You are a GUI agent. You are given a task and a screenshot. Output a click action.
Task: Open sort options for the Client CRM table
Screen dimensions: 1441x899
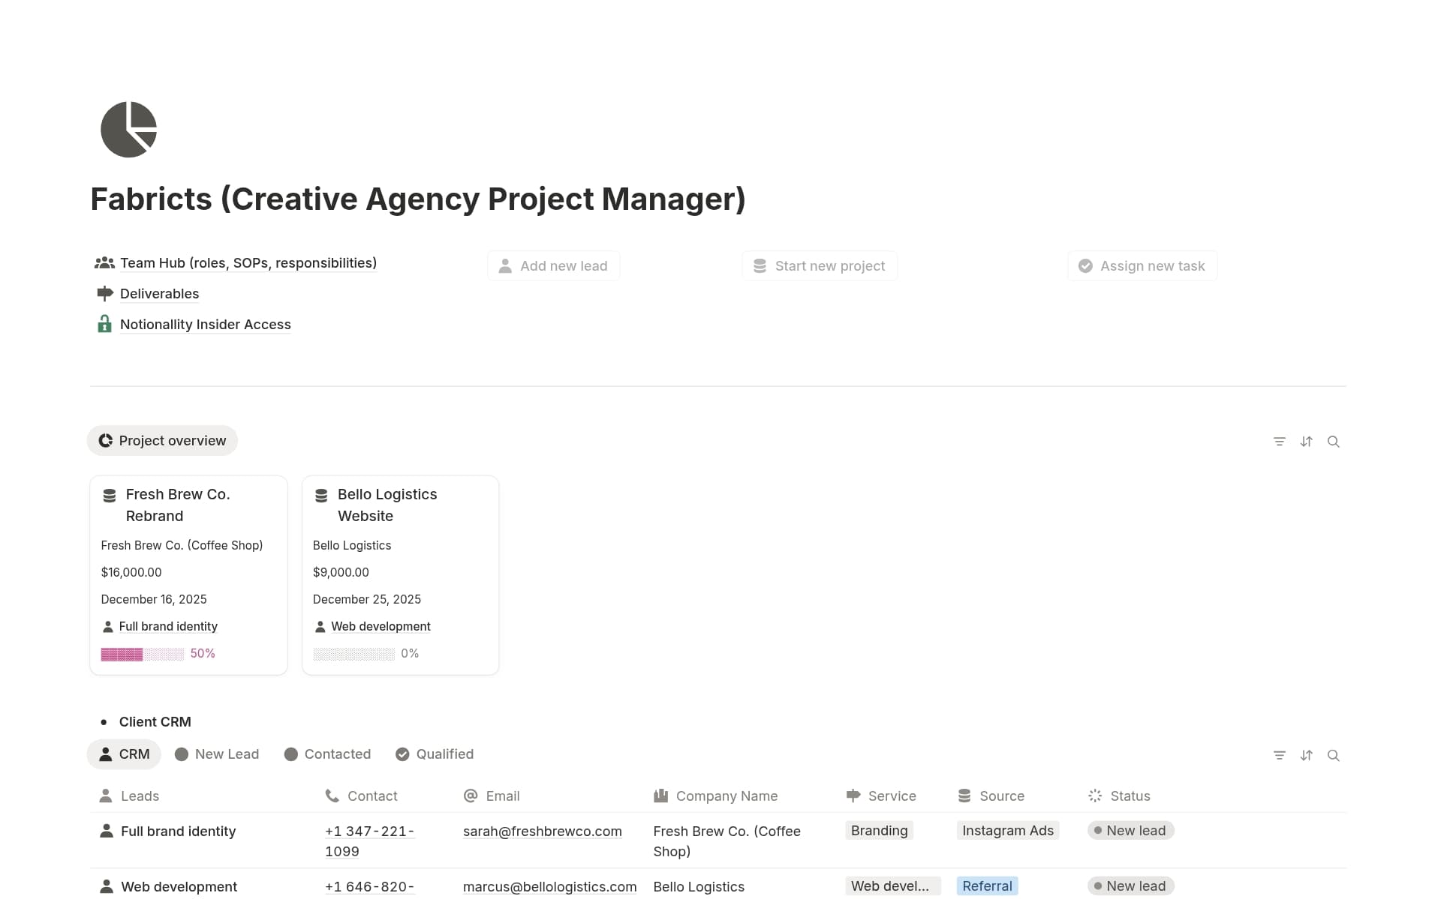pos(1307,755)
